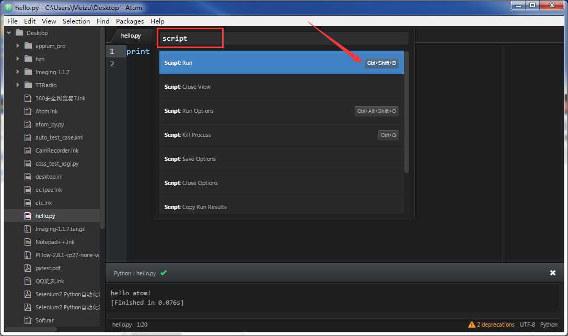This screenshot has height=336, width=568.
Task: Open atom_py.py in the tree
Action: (50, 124)
